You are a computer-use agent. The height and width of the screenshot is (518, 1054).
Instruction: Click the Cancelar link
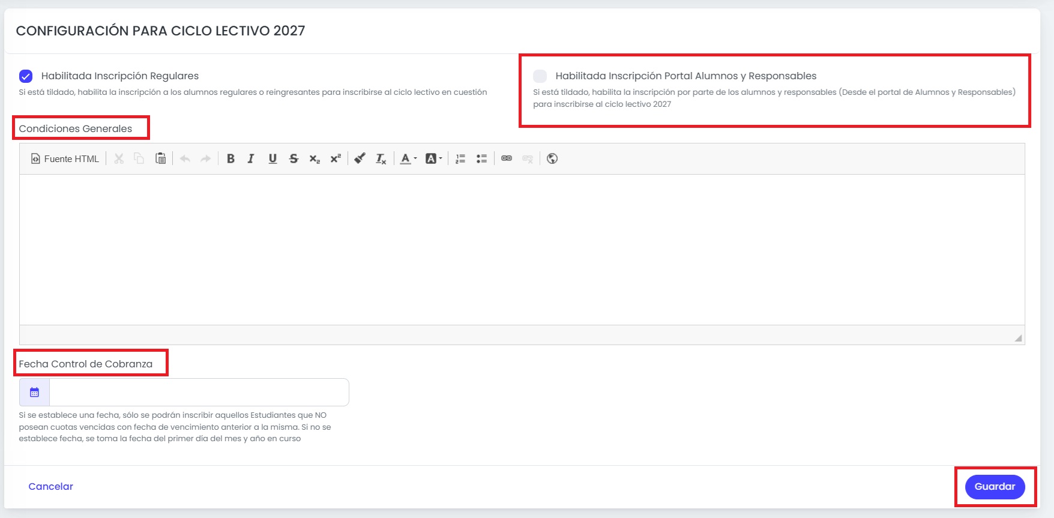(x=51, y=486)
